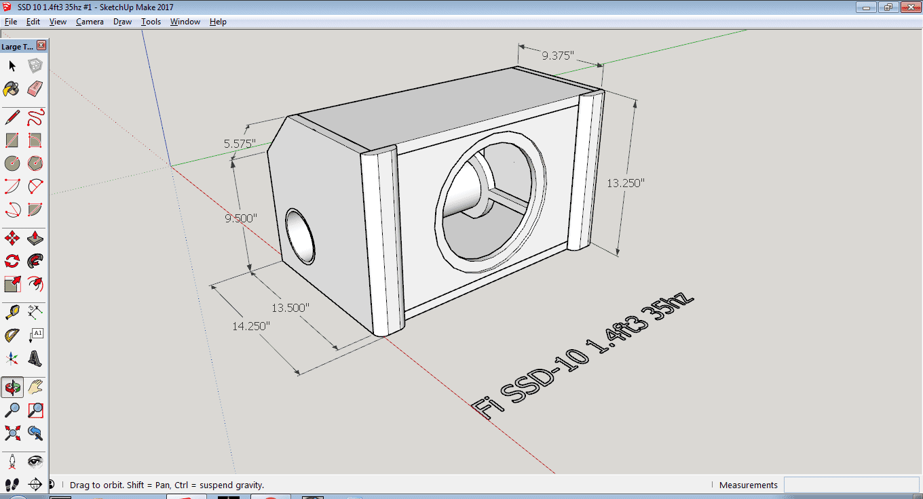Click the 13.250" dimension label
The height and width of the screenshot is (499, 923).
625,182
